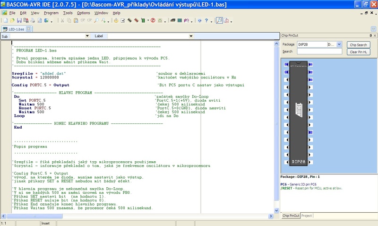Screen dimensions: 378x226
Task: Click the red chip Show Result icon
Action: 137,20
